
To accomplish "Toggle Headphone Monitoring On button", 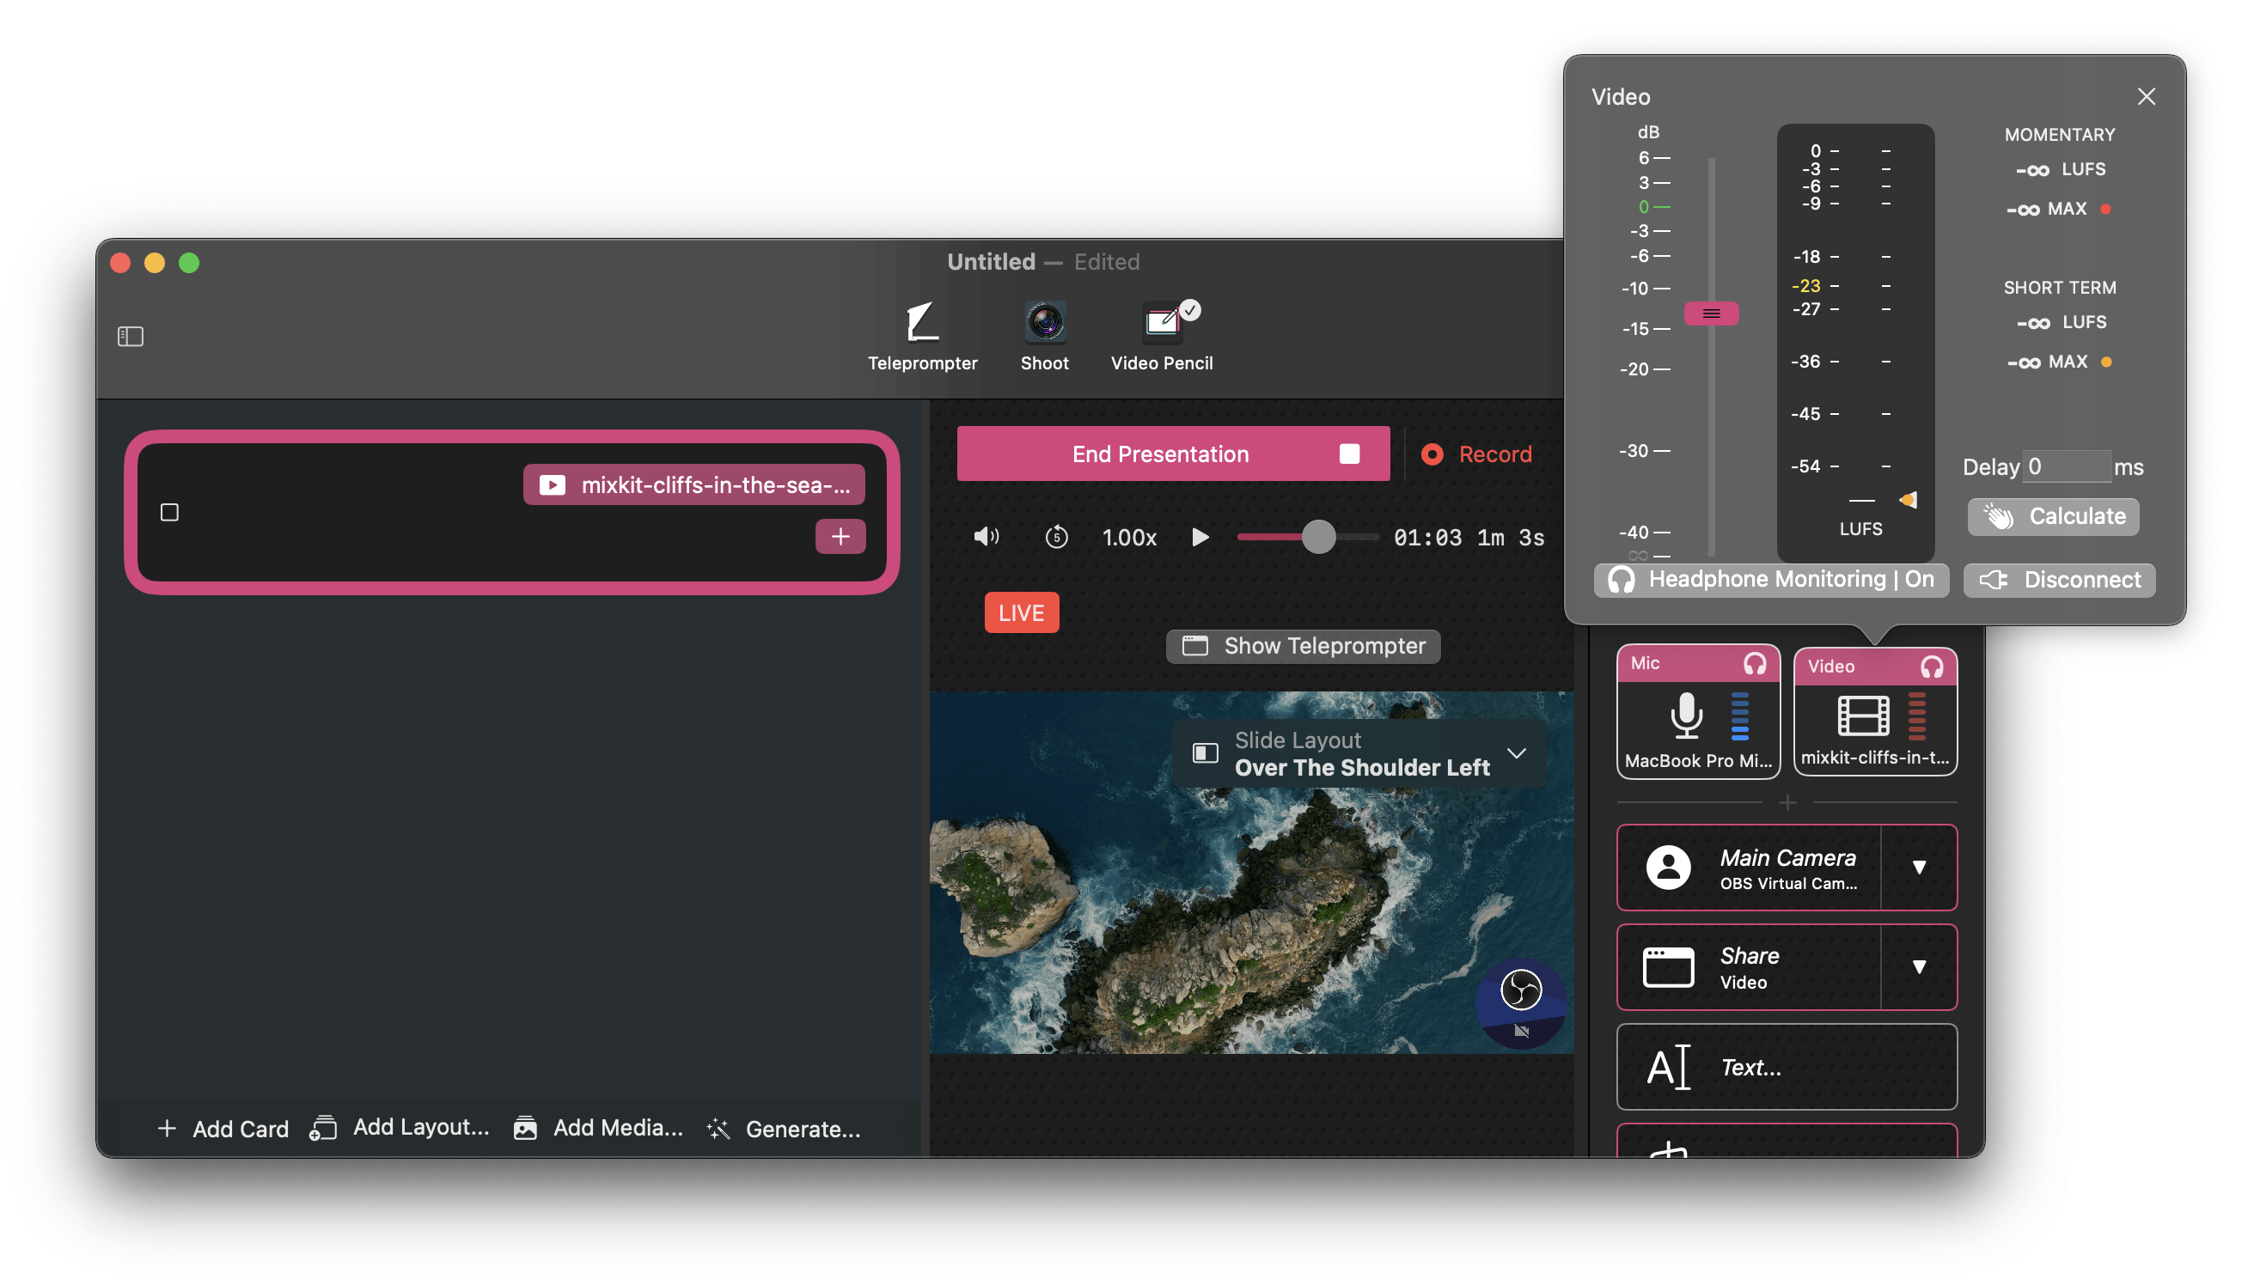I will coord(1770,580).
